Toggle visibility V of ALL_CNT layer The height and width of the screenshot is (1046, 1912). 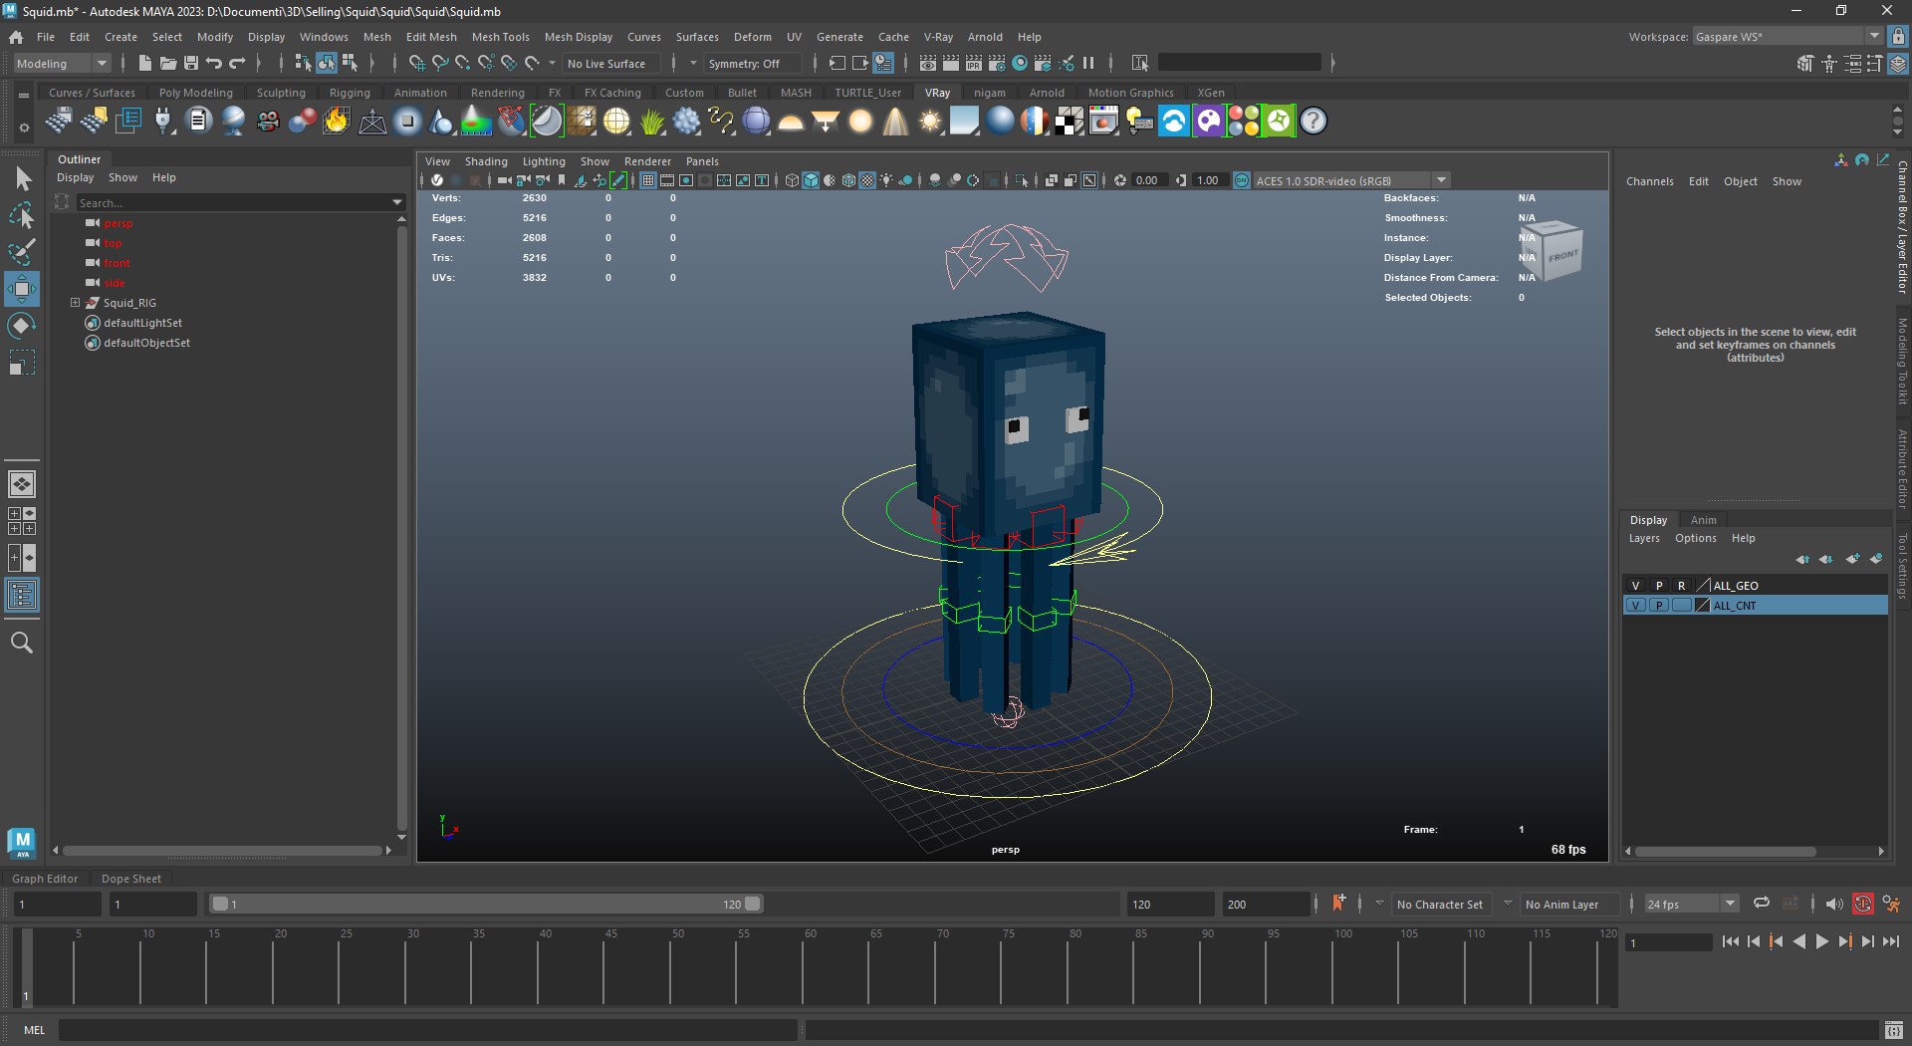pos(1635,606)
